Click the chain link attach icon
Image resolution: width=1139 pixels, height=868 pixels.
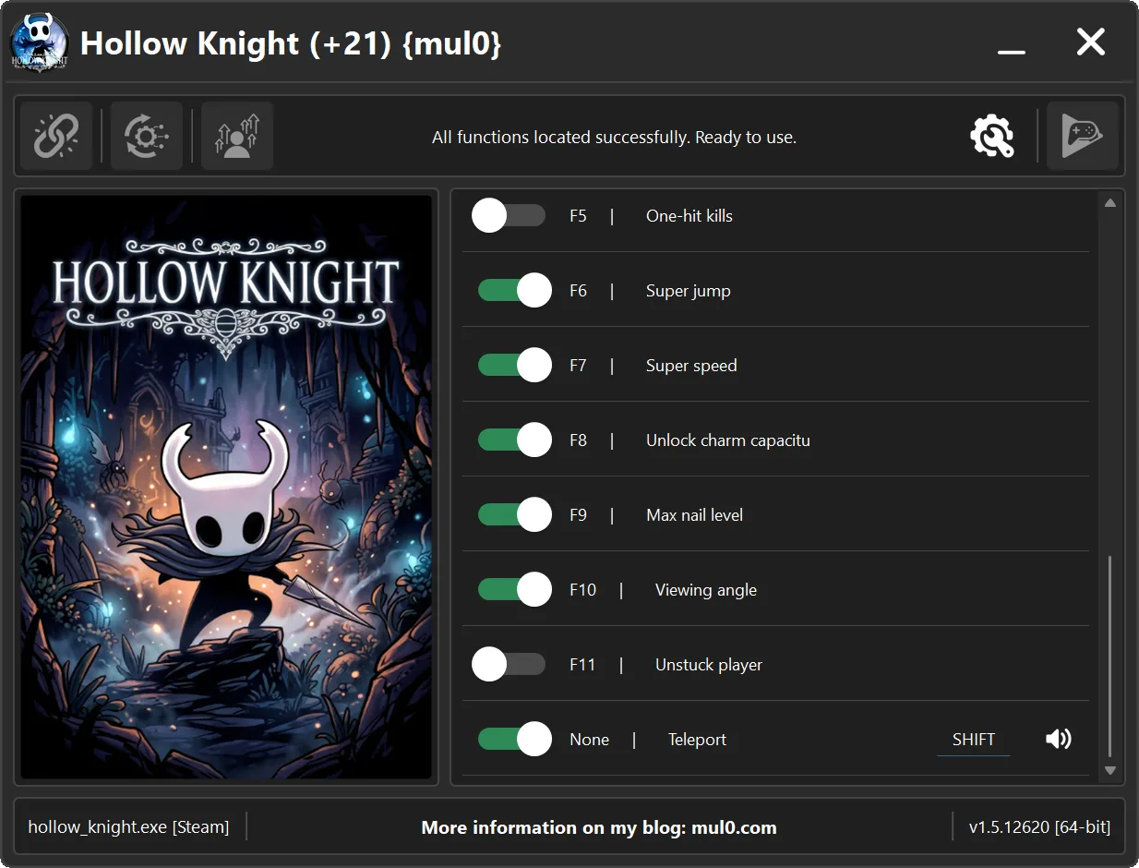(x=56, y=137)
